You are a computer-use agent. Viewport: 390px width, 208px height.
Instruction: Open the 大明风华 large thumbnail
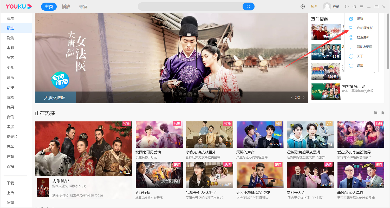(83, 148)
